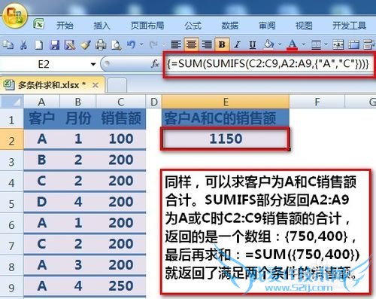Click cell C9 with value 250
This screenshot has width=376, height=299.
(x=121, y=286)
